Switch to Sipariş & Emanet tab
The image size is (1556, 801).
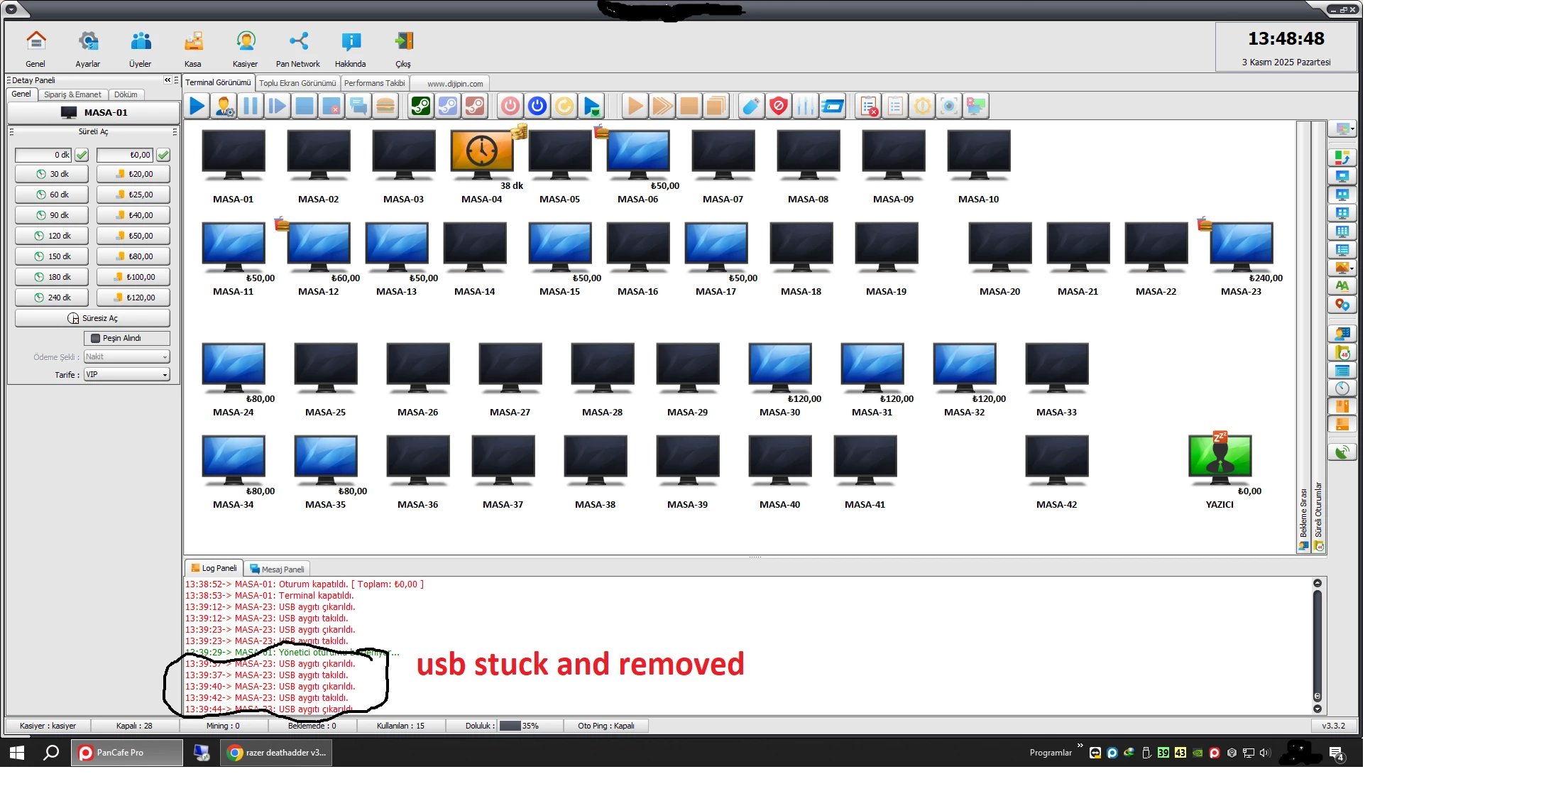72,94
